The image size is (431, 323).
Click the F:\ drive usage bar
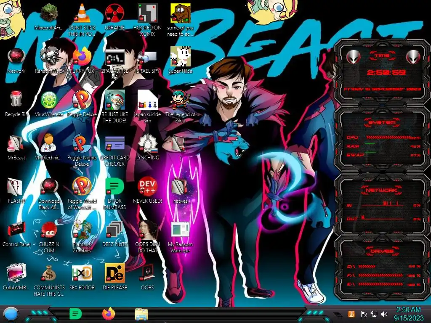point(380,275)
